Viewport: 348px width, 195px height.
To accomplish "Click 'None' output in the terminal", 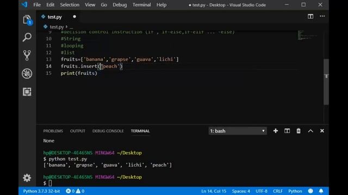I will coord(49,141).
